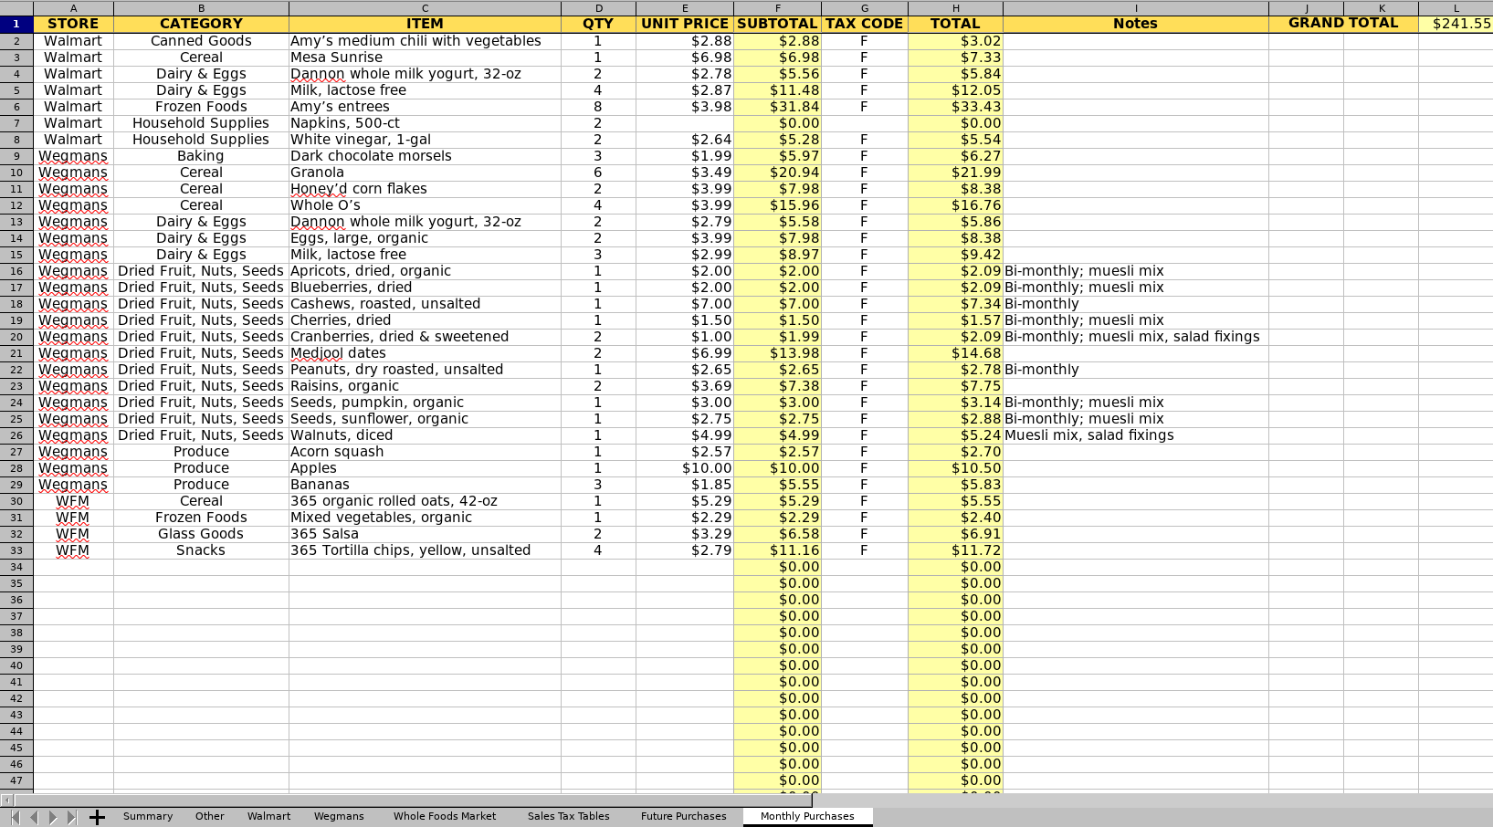Switch to the Future Purchases sheet

click(x=683, y=816)
